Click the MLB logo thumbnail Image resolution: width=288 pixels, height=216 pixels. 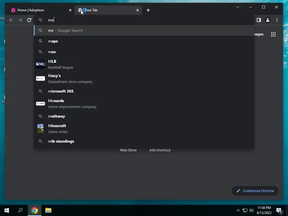tap(40, 64)
